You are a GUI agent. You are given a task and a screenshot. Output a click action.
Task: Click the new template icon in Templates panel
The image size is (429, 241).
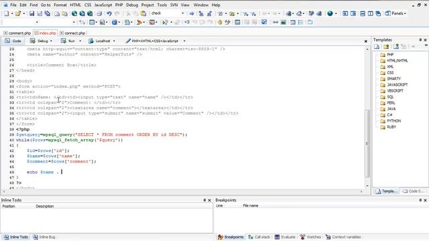pyautogui.click(x=377, y=47)
